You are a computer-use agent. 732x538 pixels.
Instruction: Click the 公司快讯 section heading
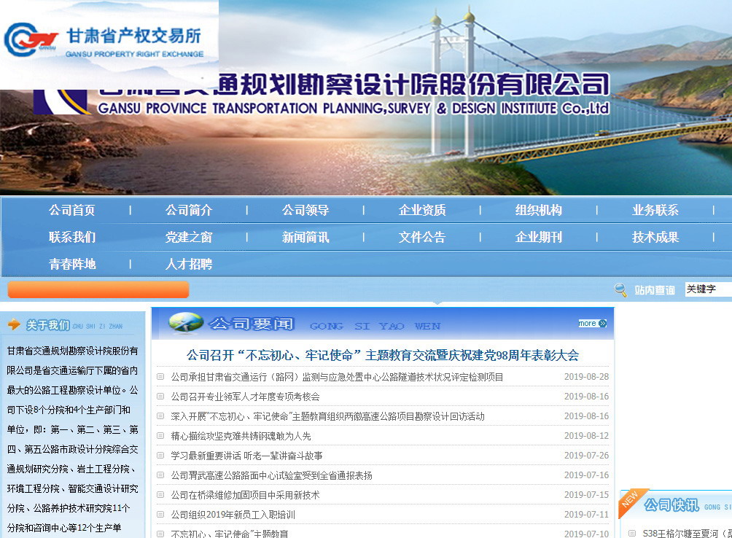coord(671,504)
